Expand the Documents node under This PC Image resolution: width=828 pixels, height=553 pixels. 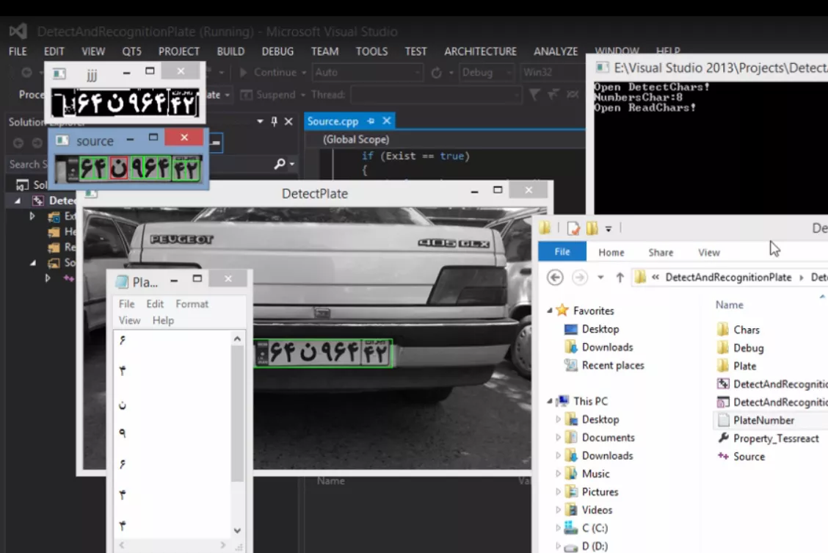click(558, 438)
